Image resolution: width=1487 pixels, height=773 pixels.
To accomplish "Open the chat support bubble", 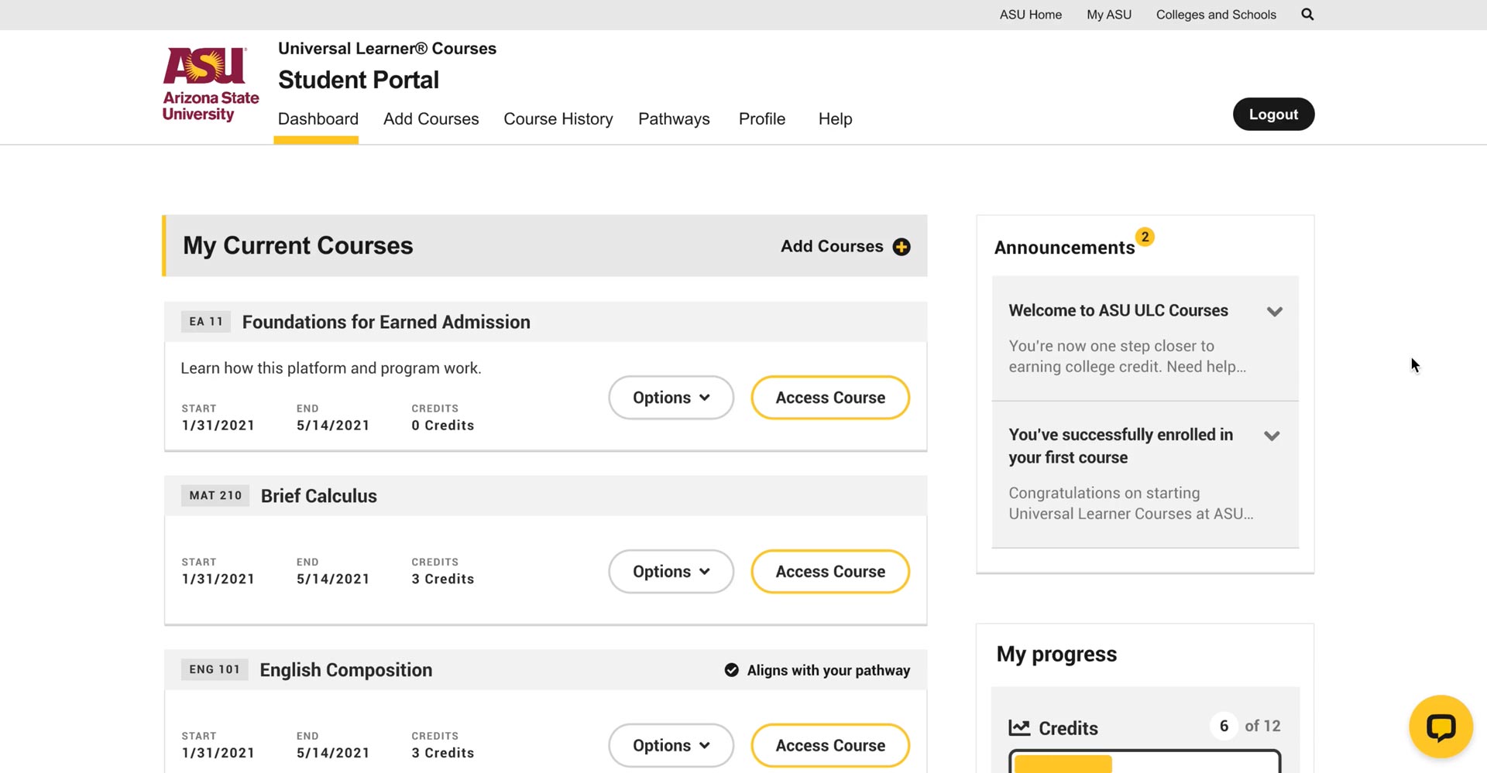I will click(x=1441, y=727).
